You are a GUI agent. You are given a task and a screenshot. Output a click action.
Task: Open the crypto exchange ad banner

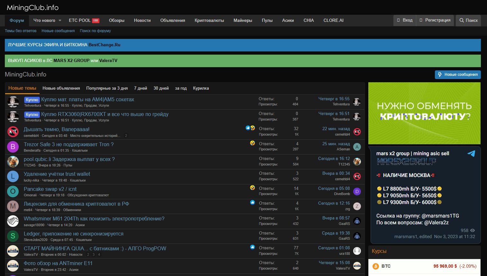click(x=424, y=113)
